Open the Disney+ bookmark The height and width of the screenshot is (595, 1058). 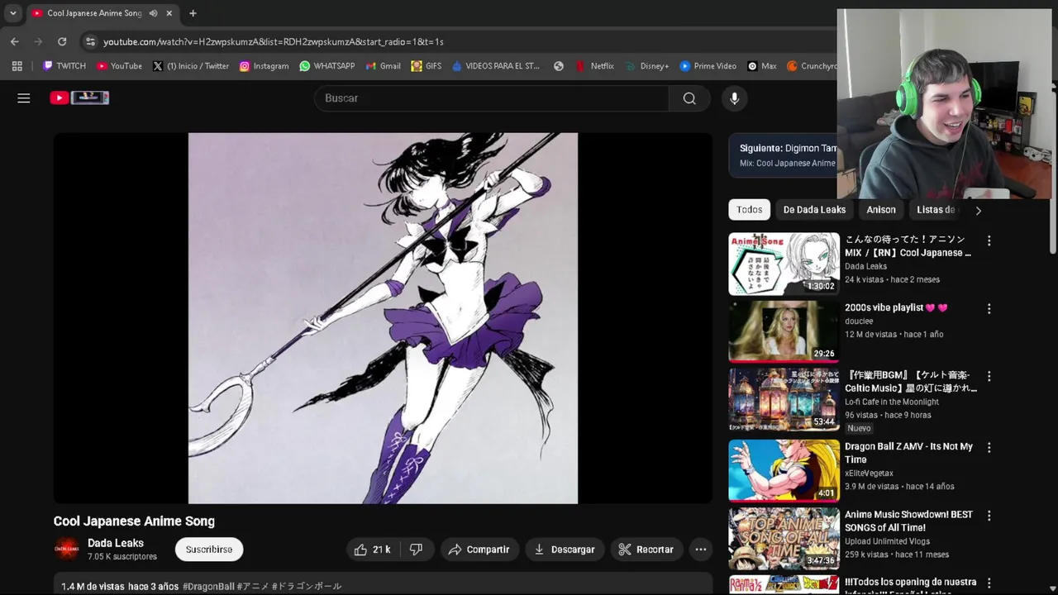646,66
